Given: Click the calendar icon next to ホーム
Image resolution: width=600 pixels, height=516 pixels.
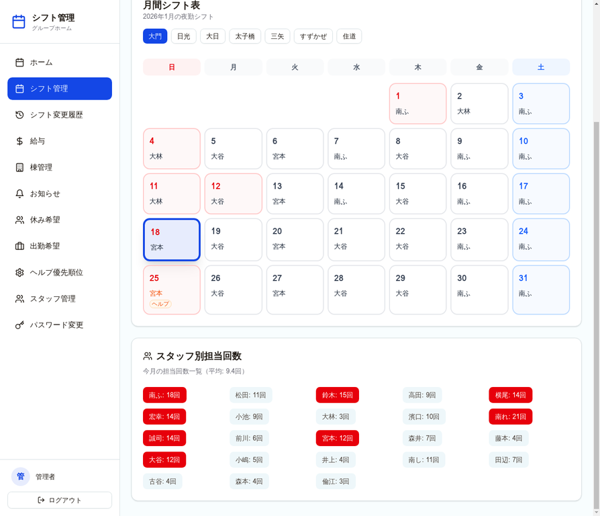Looking at the screenshot, I should (x=19, y=62).
